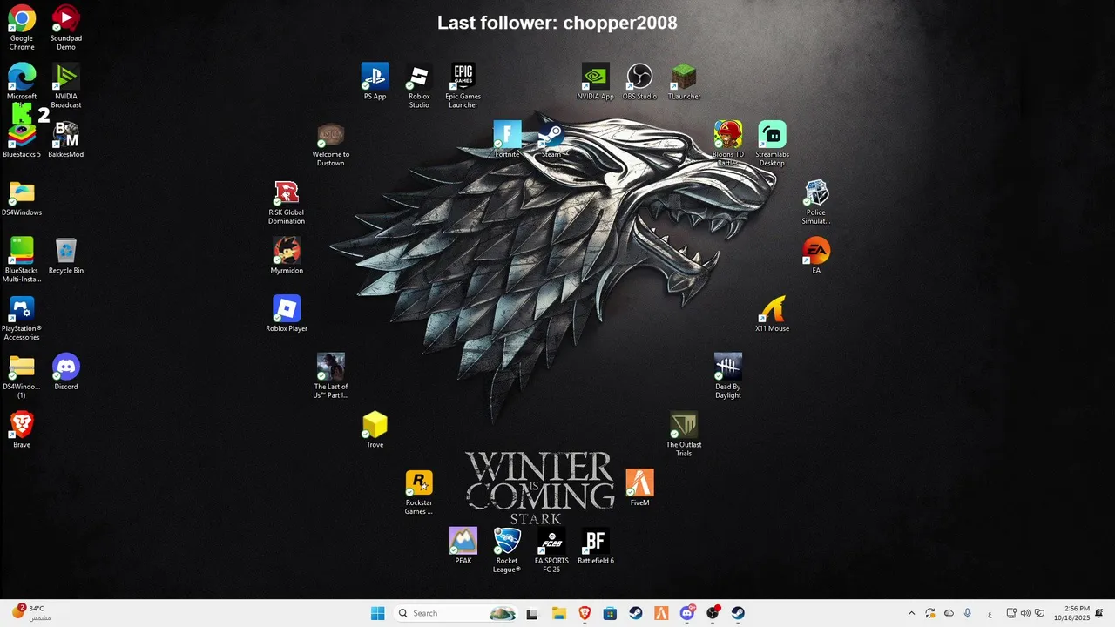
Task: Select the BlueStacks Multi-Instance icon
Action: [x=22, y=260]
